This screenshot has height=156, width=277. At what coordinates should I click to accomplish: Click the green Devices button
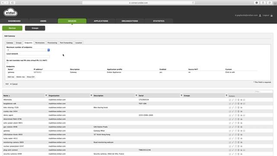click(12, 28)
